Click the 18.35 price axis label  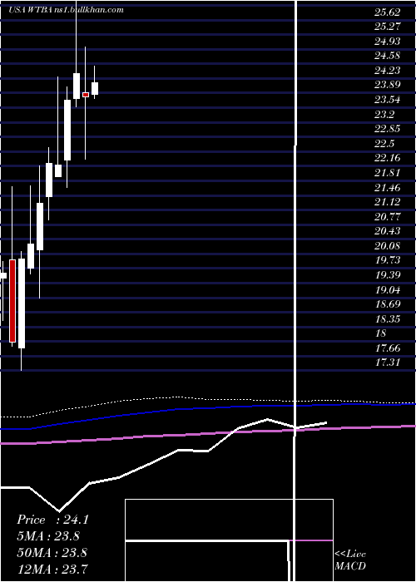point(388,318)
